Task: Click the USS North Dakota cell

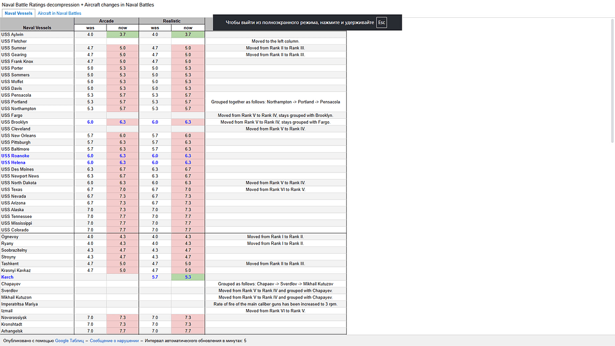Action: [37, 183]
